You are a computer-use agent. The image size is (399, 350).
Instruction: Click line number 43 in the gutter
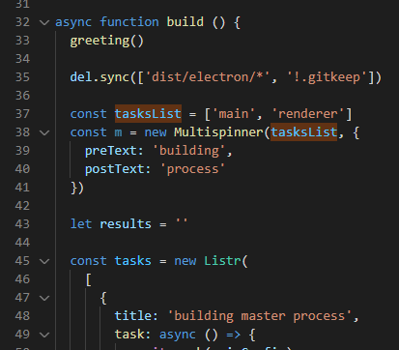(22, 224)
